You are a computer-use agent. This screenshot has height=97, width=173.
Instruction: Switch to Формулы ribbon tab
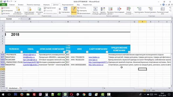46,5
